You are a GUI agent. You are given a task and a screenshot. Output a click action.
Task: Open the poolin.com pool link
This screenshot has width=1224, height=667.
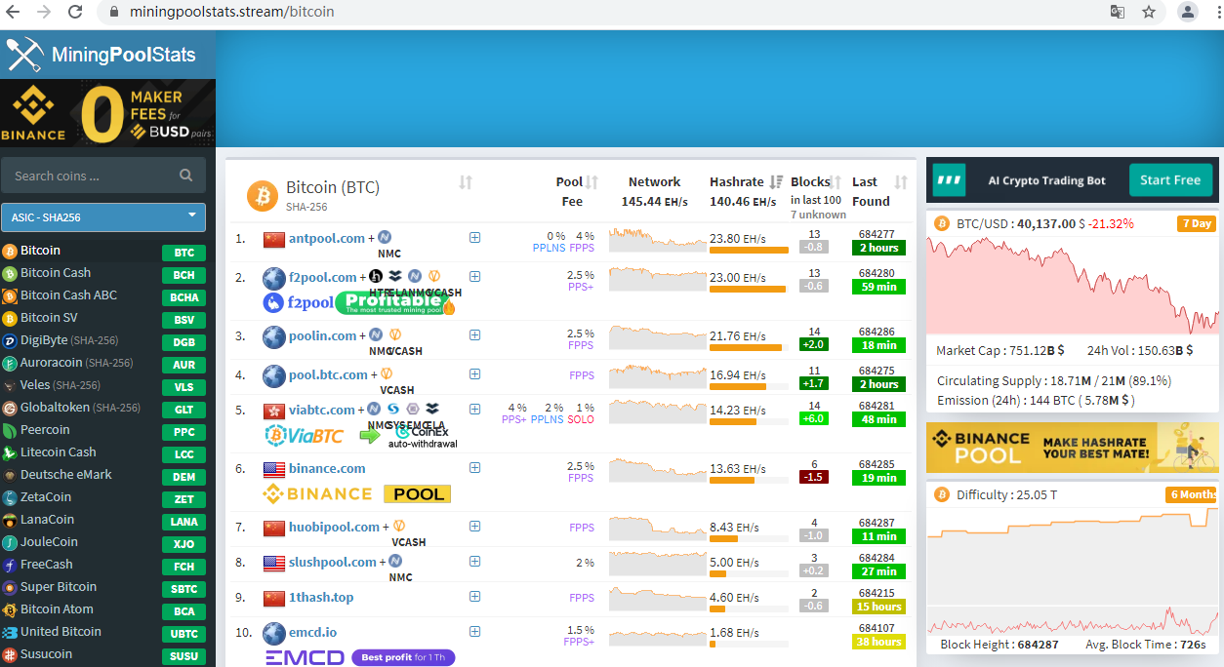[x=322, y=336]
